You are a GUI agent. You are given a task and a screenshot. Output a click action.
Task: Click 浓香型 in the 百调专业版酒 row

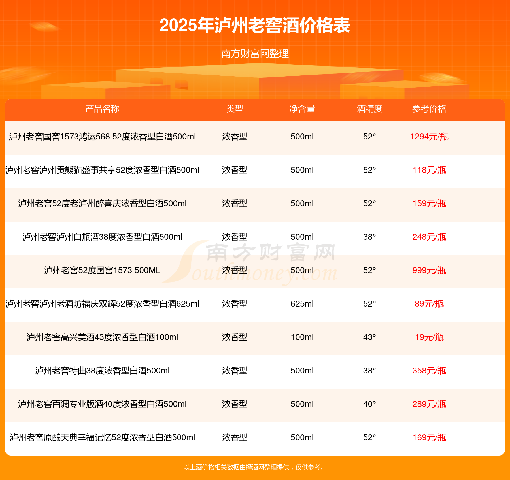[235, 404]
